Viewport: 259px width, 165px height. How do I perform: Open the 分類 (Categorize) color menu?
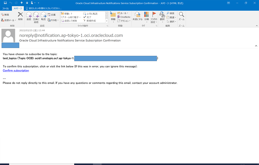coord(147,17)
